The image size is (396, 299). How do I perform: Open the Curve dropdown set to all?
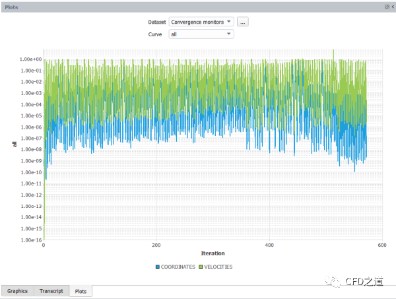point(201,34)
